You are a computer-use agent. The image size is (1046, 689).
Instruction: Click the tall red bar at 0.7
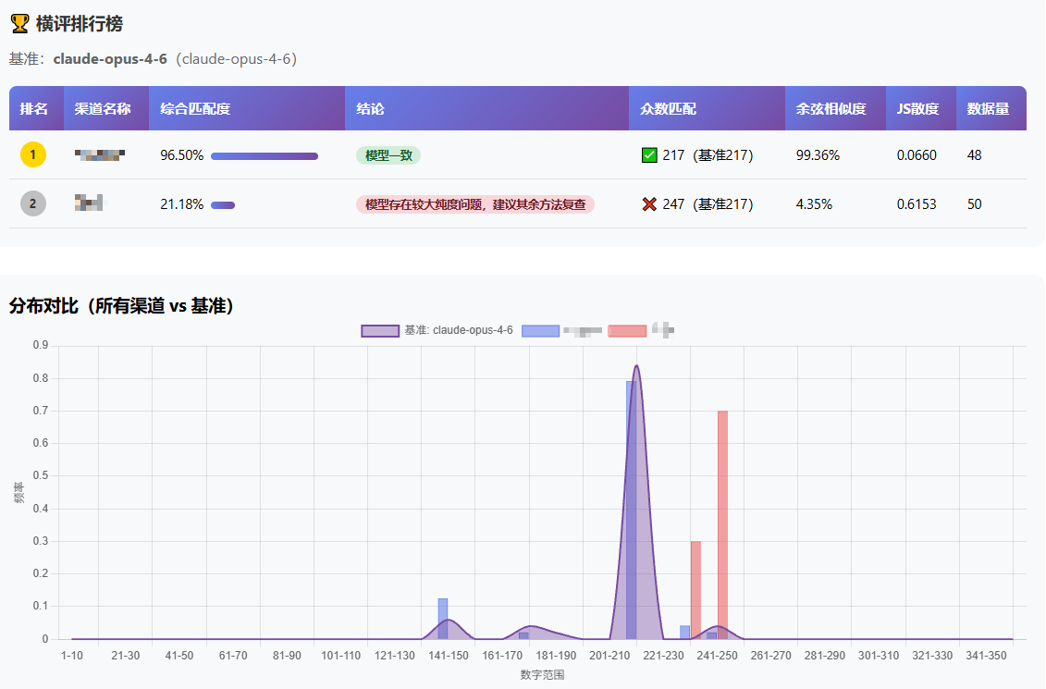(x=722, y=525)
